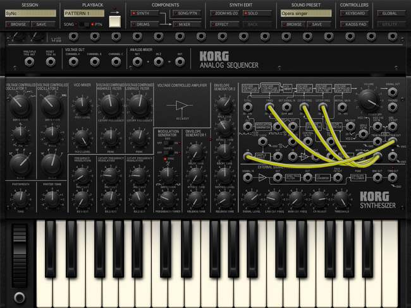
Task: Open the SONG/PTN component
Action: coord(187,13)
